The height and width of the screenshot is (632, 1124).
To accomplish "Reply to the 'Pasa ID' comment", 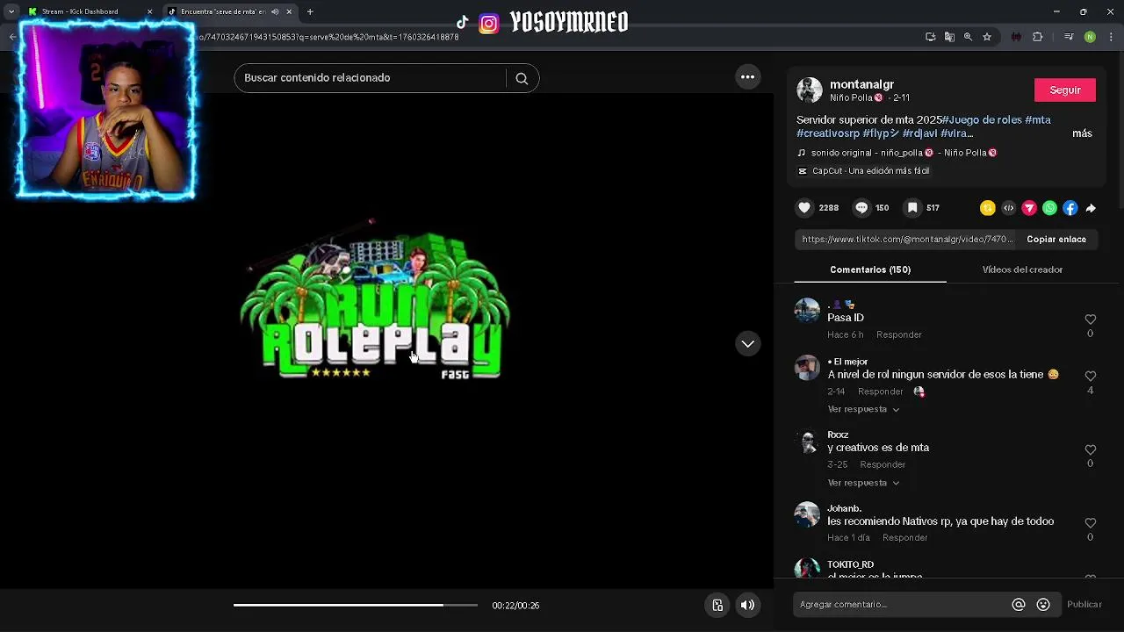I will [x=899, y=334].
